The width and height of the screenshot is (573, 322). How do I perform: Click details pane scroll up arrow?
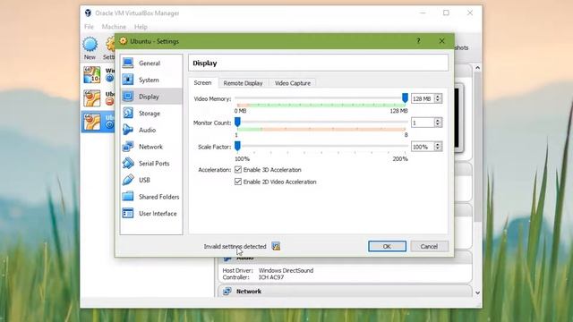pos(477,68)
